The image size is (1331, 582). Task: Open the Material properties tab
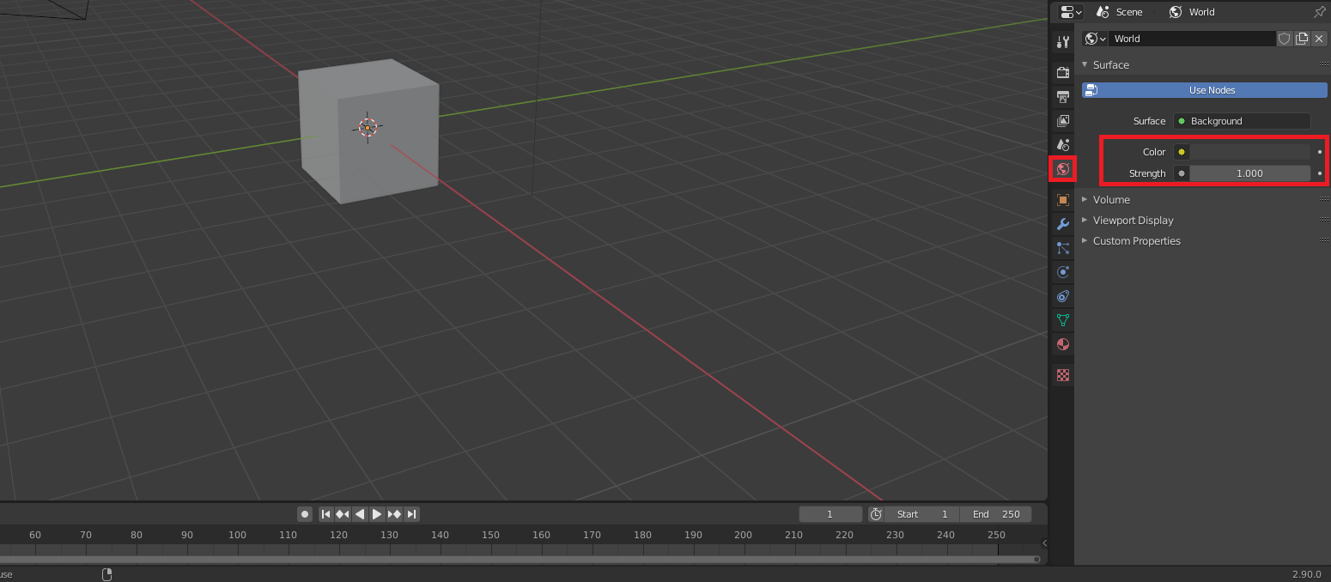1063,344
